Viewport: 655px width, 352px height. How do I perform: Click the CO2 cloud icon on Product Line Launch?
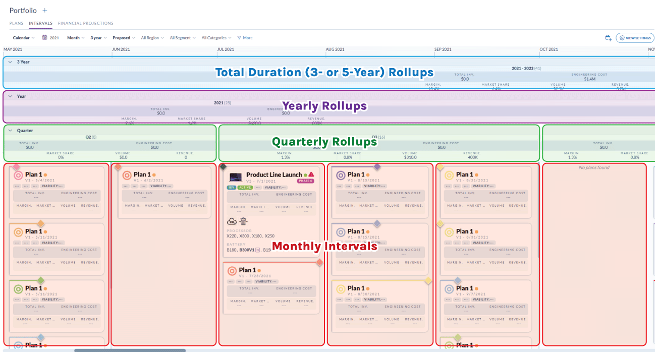pyautogui.click(x=232, y=221)
